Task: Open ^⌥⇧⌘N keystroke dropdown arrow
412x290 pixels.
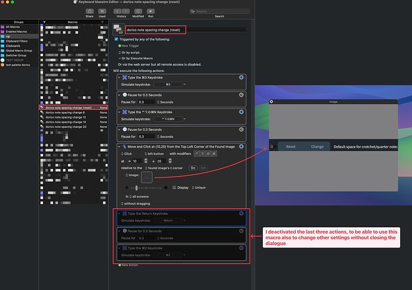Action: (185, 119)
